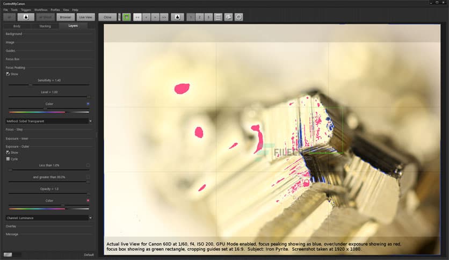Click the green focus box toggle icon
This screenshot has height=260, width=449.
tap(127, 17)
